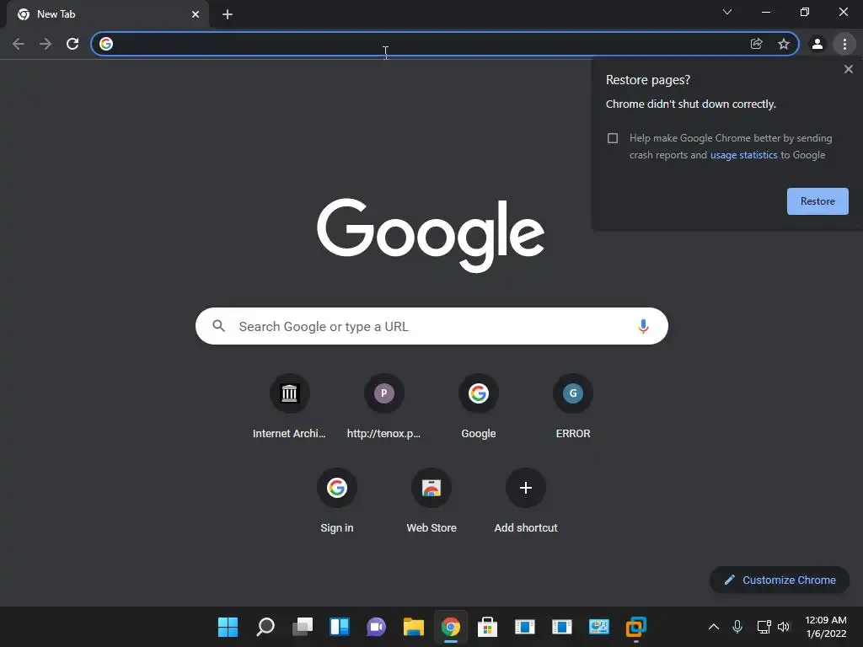863x647 pixels.
Task: Open Microsoft Store from the taskbar
Action: (488, 627)
